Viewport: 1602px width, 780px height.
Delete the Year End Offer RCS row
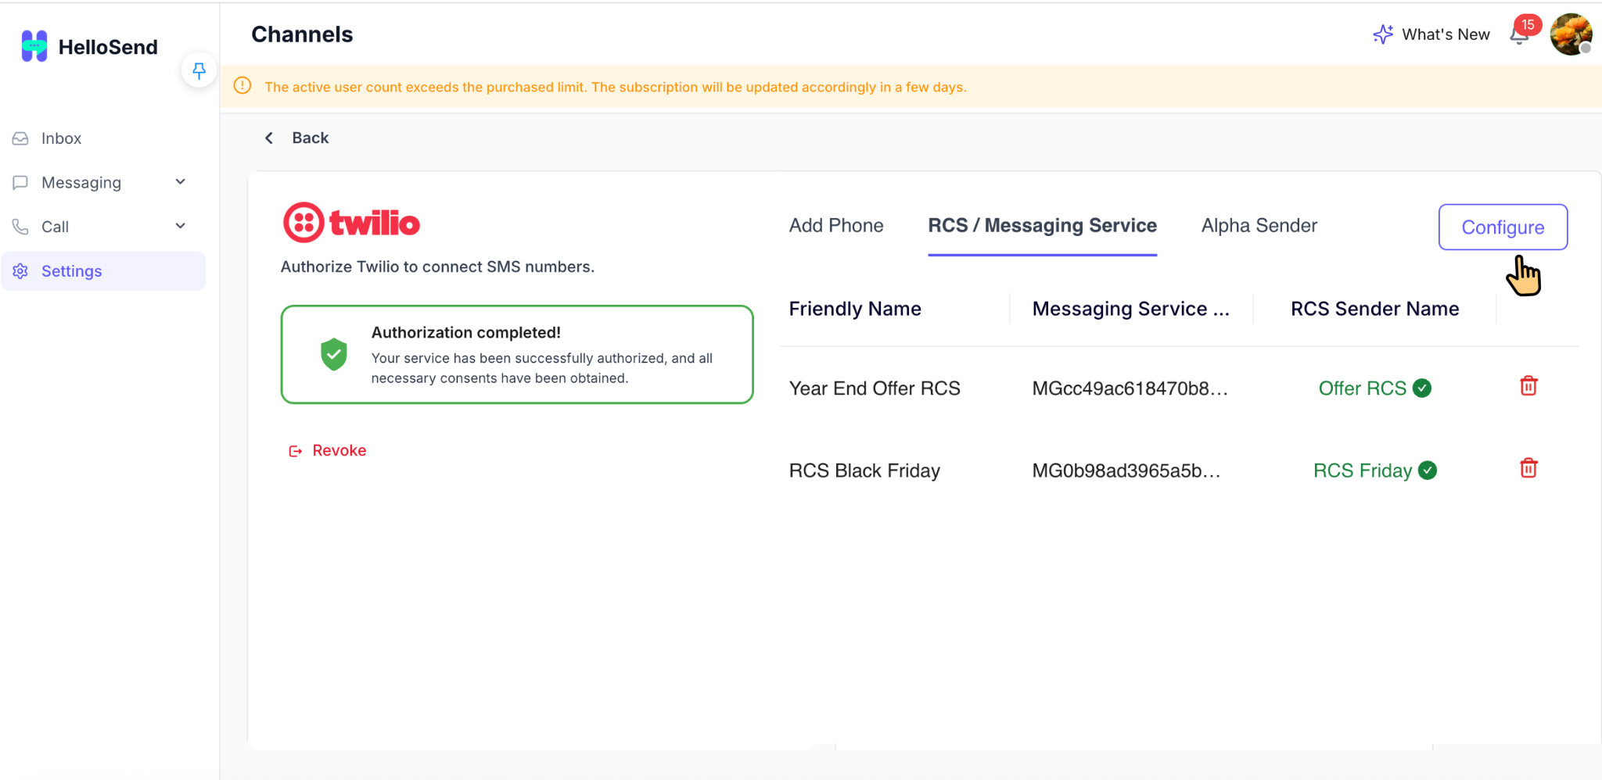pos(1528,386)
